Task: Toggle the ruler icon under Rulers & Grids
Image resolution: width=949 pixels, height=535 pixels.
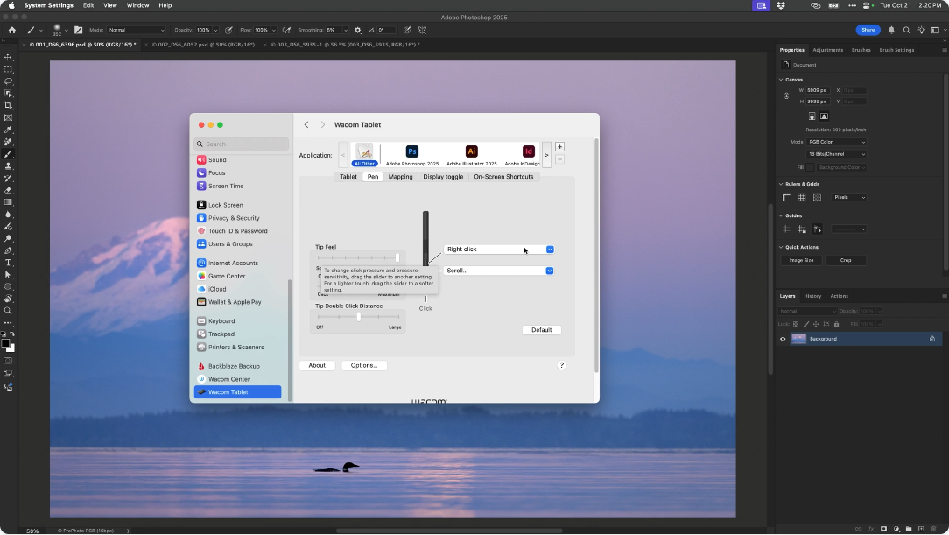Action: point(786,198)
